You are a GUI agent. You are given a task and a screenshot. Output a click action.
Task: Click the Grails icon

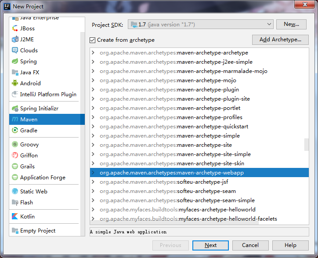(x=15, y=166)
